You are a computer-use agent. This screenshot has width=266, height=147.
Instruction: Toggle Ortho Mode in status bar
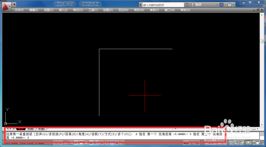click(70, 143)
